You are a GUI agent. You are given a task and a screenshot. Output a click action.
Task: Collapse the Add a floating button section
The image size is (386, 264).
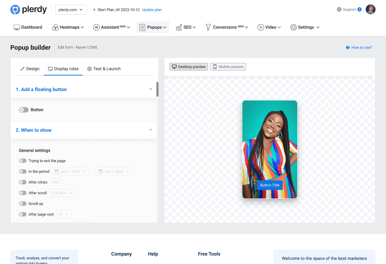pos(151,89)
